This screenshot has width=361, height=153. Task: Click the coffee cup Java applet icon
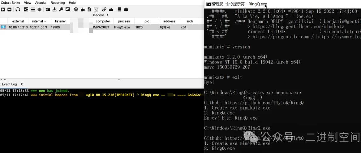tap(83, 10)
